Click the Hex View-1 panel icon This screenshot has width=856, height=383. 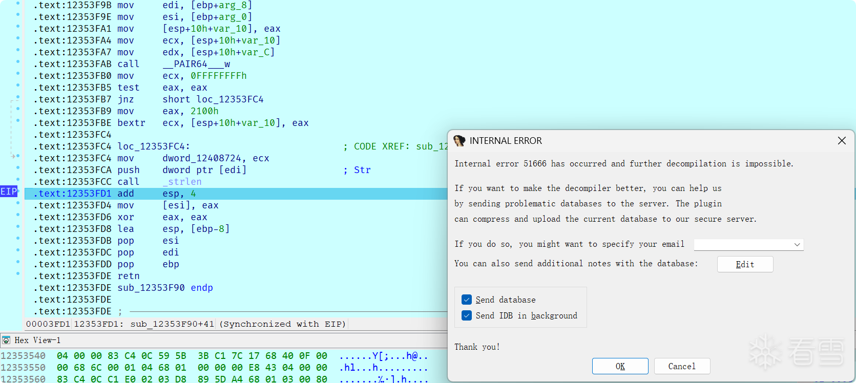(x=6, y=340)
